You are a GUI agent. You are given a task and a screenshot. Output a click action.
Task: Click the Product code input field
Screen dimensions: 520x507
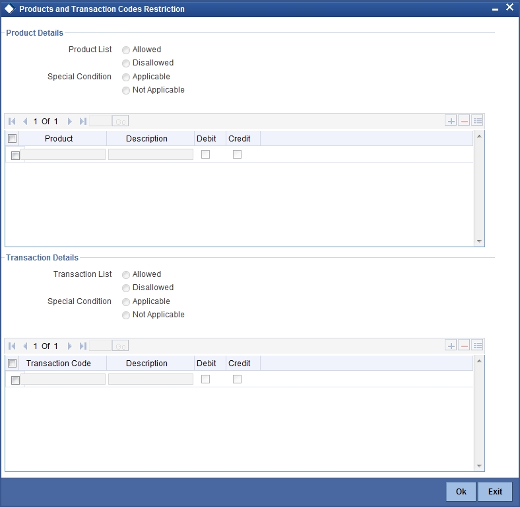(63, 155)
